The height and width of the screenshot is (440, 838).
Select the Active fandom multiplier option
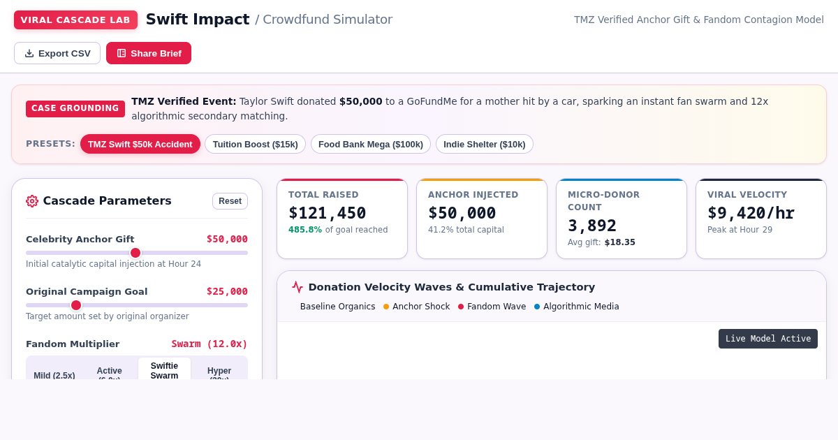pos(110,370)
